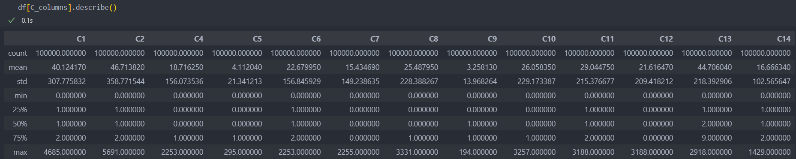Click the C4 column header

(198, 39)
